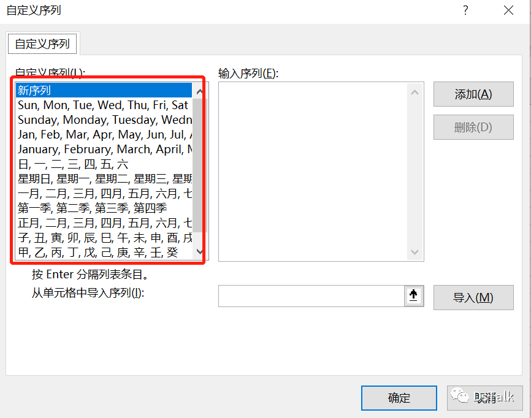Click the range selector arrow icon

(x=413, y=296)
